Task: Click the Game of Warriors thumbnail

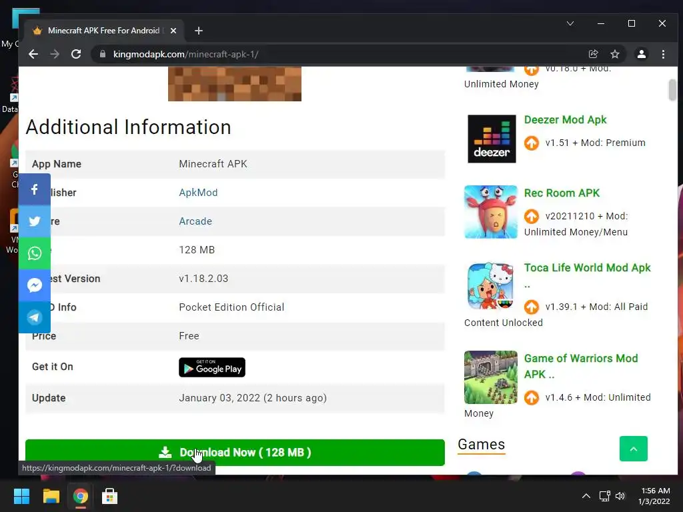Action: click(x=491, y=377)
